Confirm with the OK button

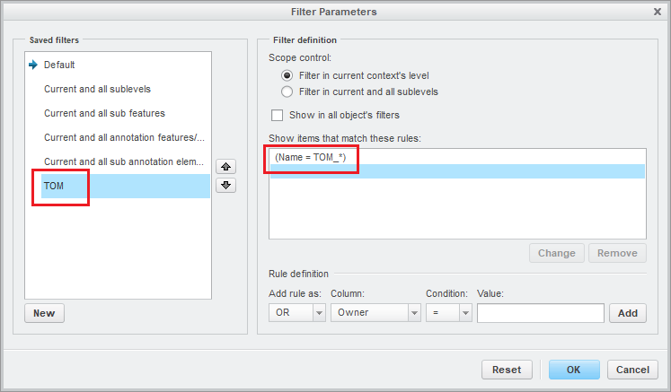574,370
